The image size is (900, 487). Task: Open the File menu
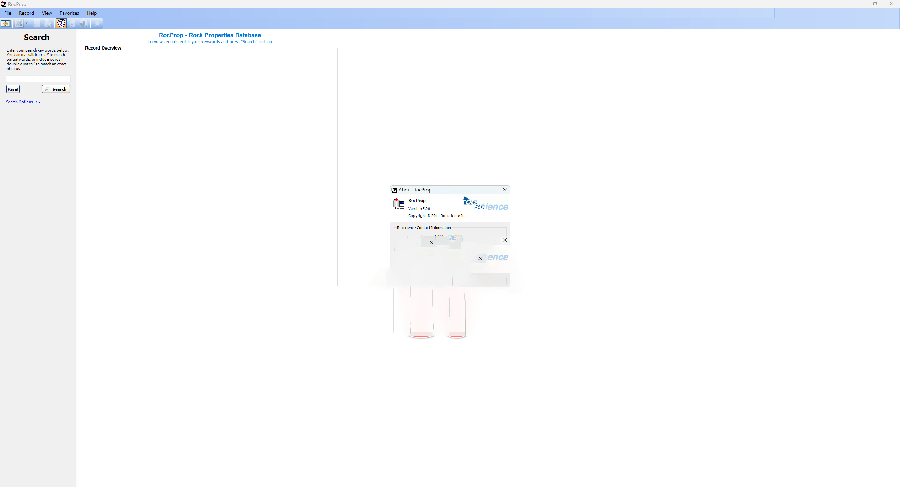pos(8,13)
